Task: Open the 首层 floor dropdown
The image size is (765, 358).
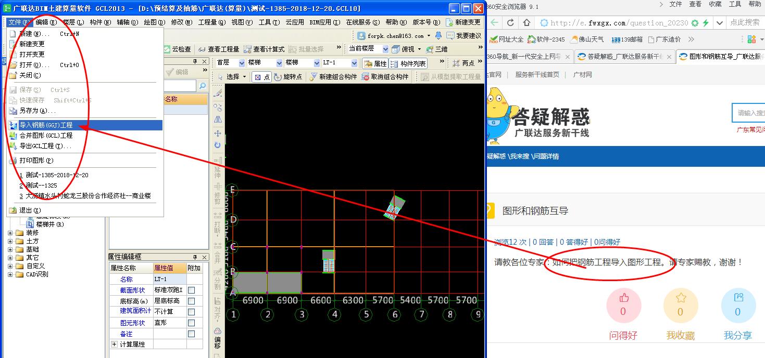Action: pyautogui.click(x=241, y=63)
